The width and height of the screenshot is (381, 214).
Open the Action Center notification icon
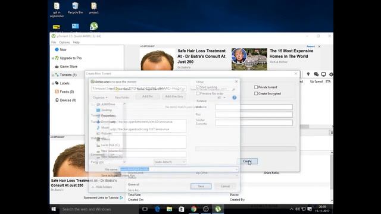310,209
